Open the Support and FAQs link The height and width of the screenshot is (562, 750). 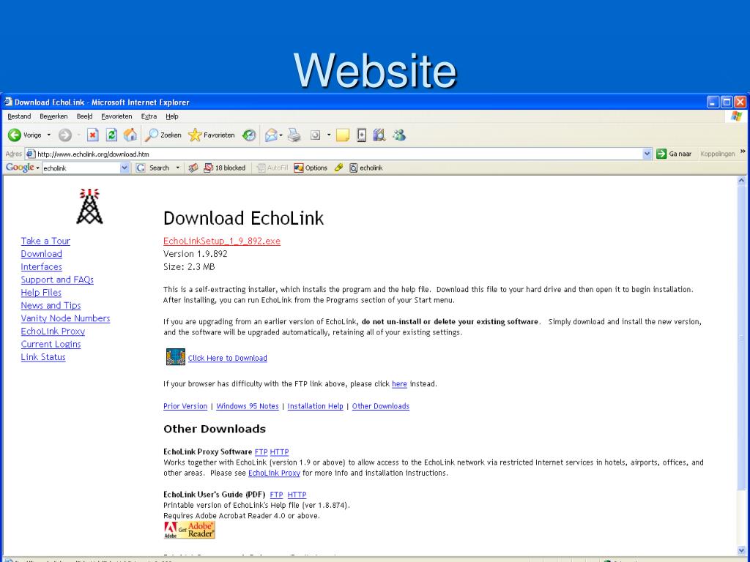57,280
